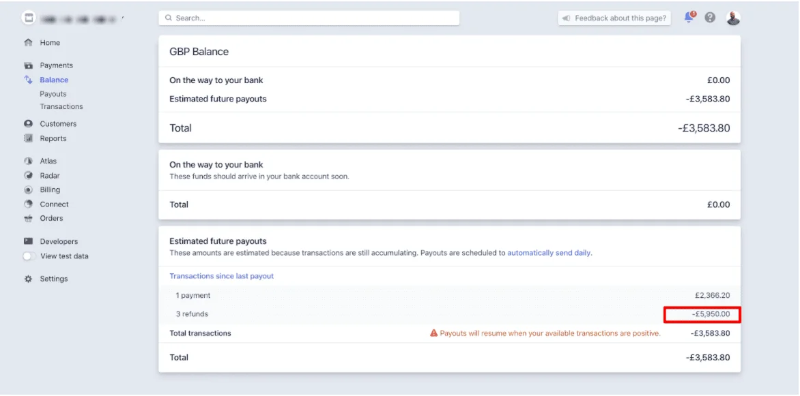
Task: Toggle the View test data switch
Action: click(29, 256)
